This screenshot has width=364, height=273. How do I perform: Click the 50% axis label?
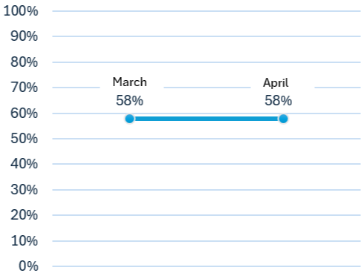point(24,139)
